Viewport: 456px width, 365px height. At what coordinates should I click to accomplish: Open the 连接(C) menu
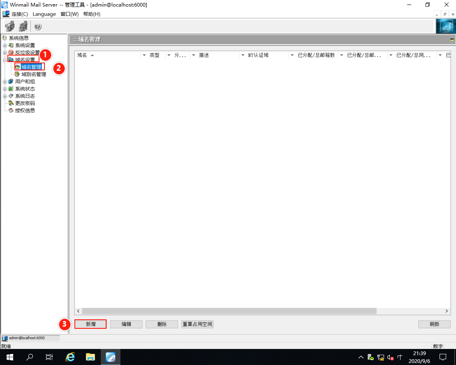point(20,14)
